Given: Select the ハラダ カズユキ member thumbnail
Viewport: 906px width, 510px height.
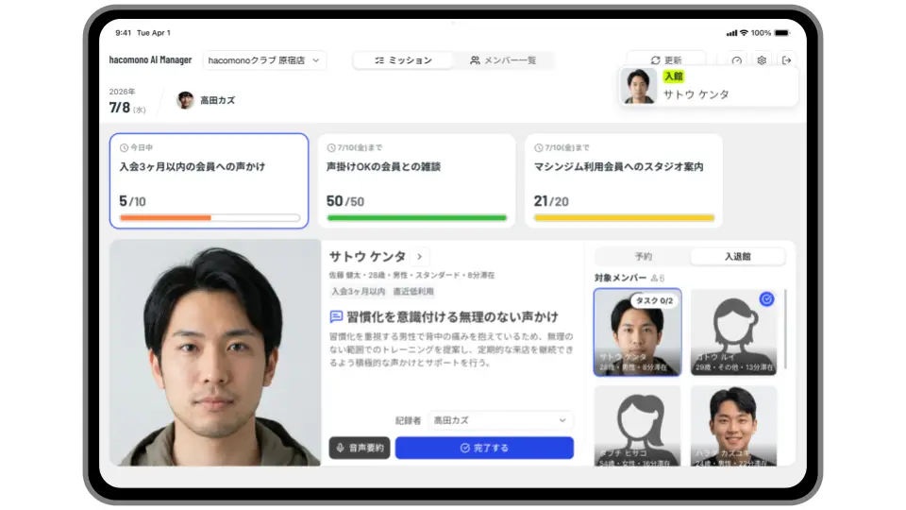Looking at the screenshot, I should pyautogui.click(x=734, y=426).
